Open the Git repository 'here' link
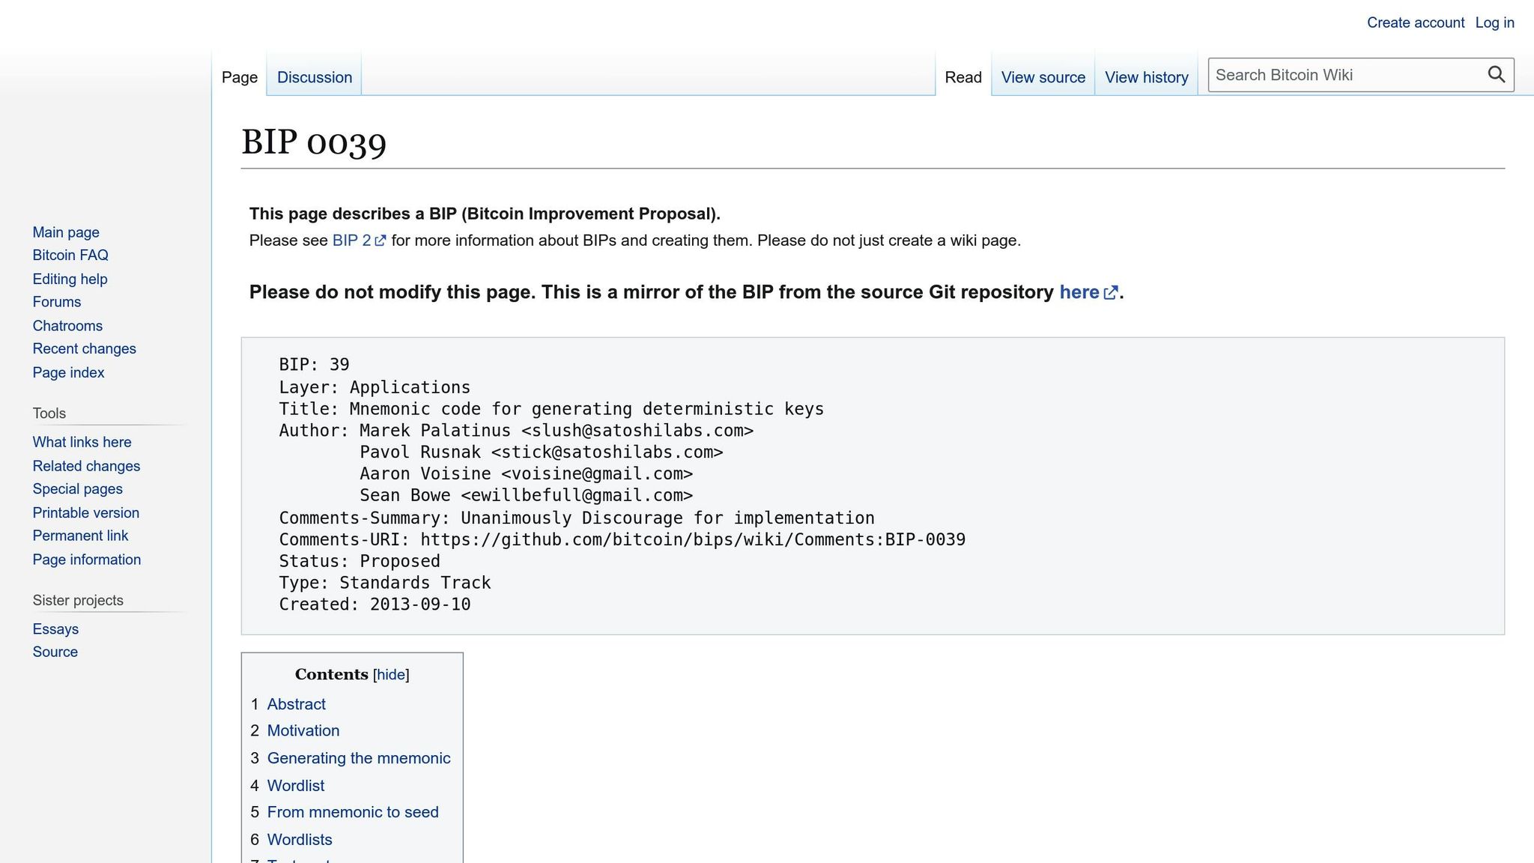The width and height of the screenshot is (1534, 863). tap(1079, 292)
